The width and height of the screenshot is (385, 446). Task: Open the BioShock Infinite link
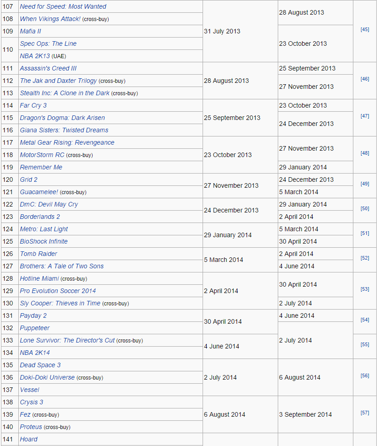pos(44,241)
